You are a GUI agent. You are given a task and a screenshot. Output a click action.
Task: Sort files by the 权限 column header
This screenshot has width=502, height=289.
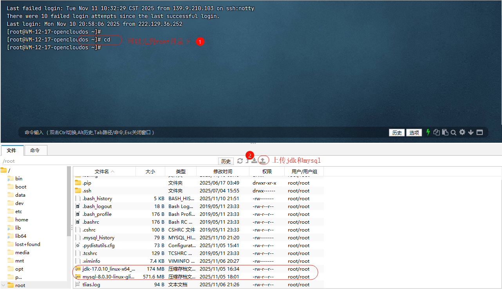pos(267,171)
